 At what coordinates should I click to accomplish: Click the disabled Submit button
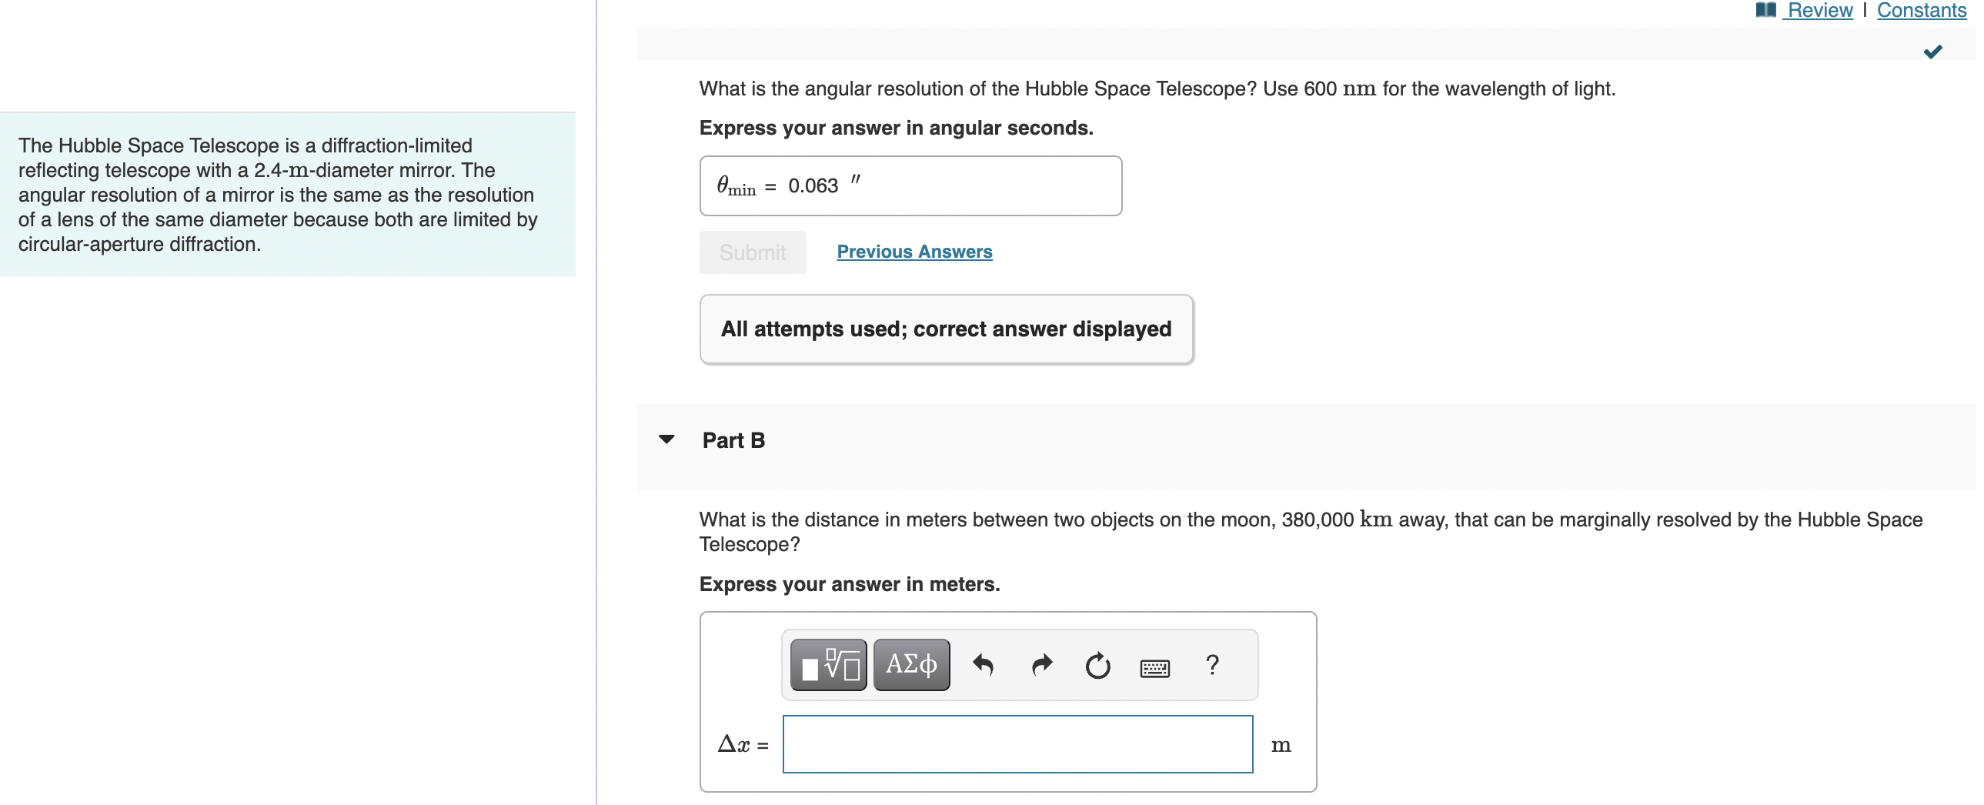(752, 252)
